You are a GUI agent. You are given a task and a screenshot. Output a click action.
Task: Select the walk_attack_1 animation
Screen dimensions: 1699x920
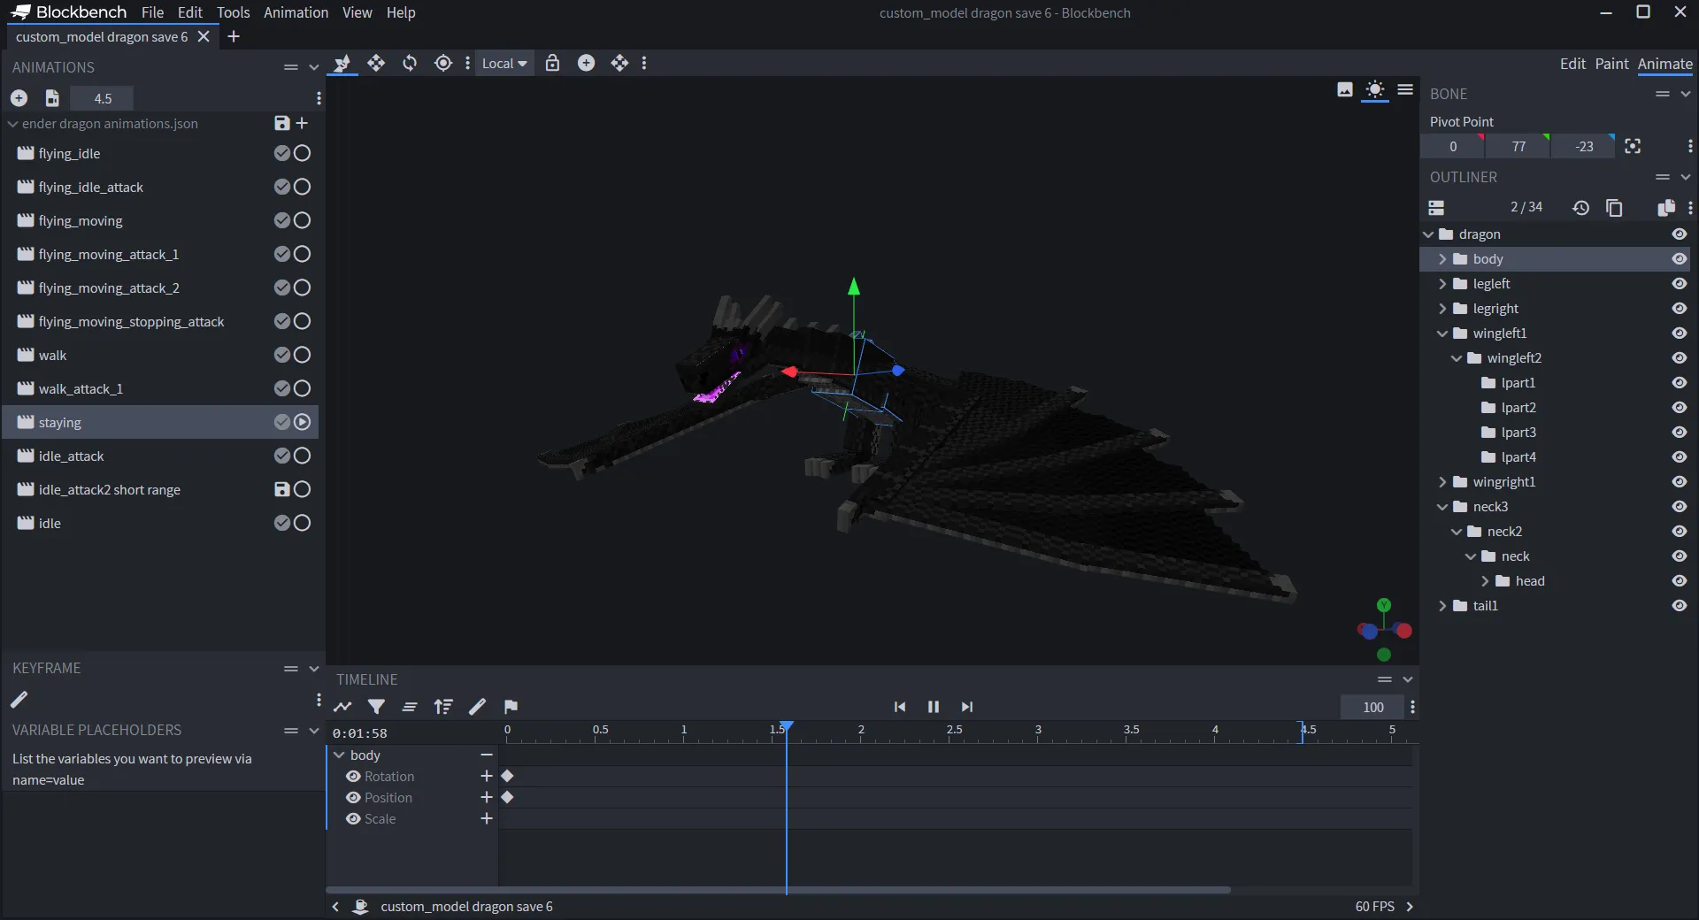[x=160, y=388]
